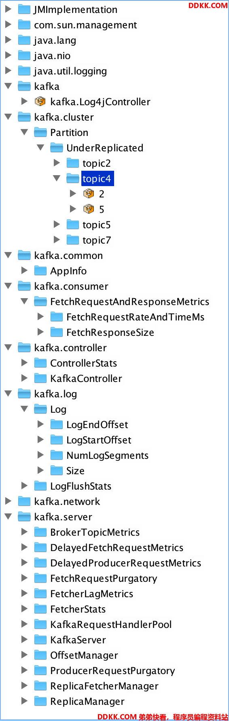229x721 pixels.
Task: Click the MBean icon for partition 2
Action: (x=89, y=193)
